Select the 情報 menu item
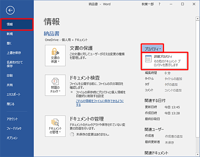Viewport: 200px width, 157px height. click(x=17, y=24)
